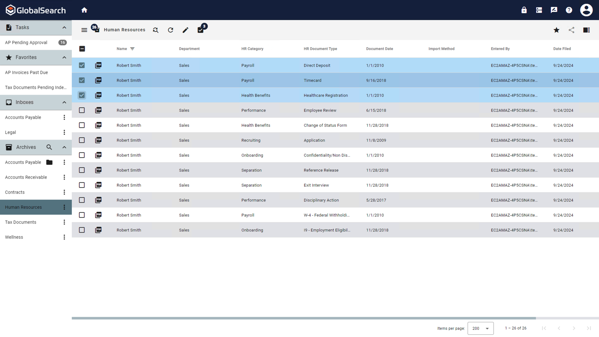This screenshot has height=337, width=599.
Task: Select the Contracts archive in the sidebar
Action: [15, 192]
